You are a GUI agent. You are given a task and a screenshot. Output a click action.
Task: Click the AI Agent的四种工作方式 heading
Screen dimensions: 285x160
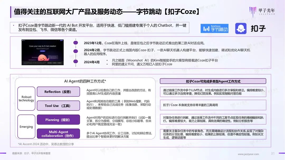[x=85, y=81]
